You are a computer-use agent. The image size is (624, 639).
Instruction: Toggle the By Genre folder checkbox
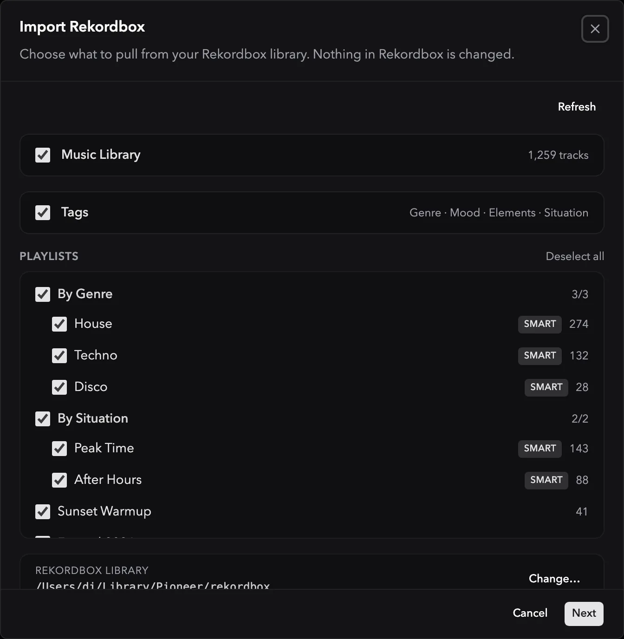43,294
